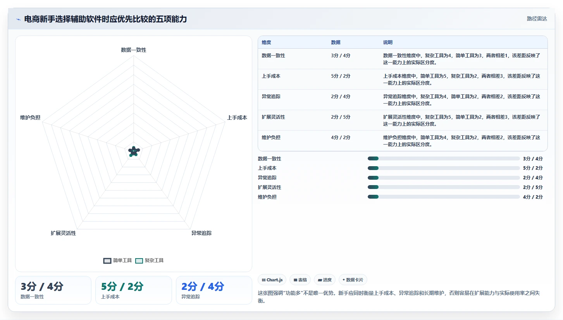Click the 表格 chip
The image size is (563, 320).
pos(300,280)
